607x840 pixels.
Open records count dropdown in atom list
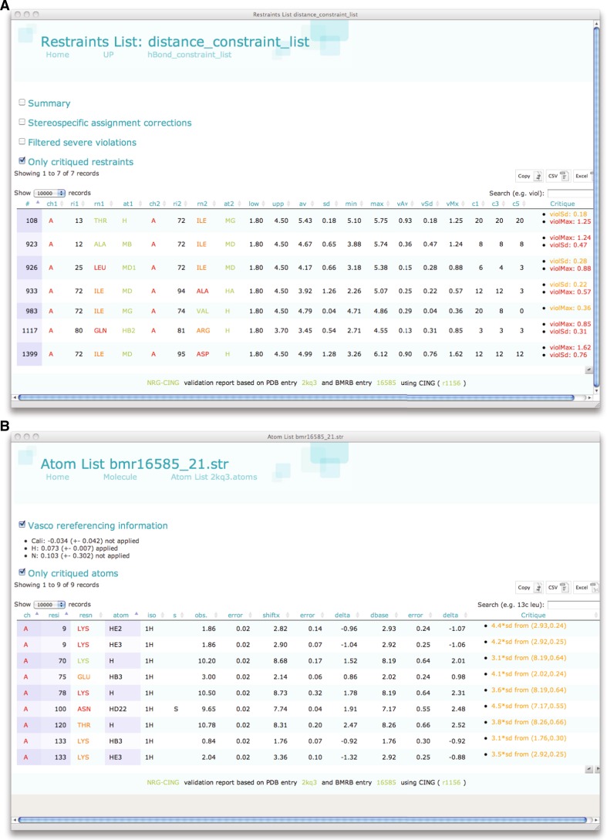[50, 603]
